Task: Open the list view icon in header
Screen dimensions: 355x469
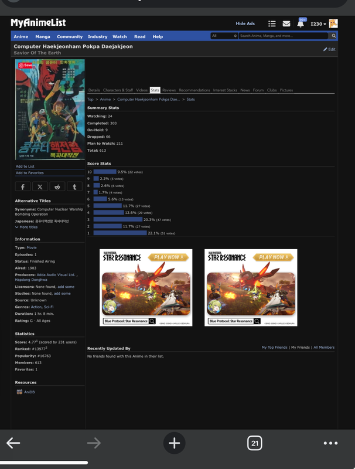Action: (x=272, y=23)
